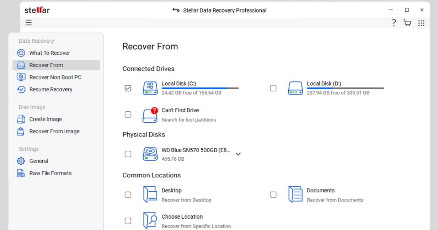Click the Local Disk (D:) drive icon
438x230 pixels.
tap(295, 88)
